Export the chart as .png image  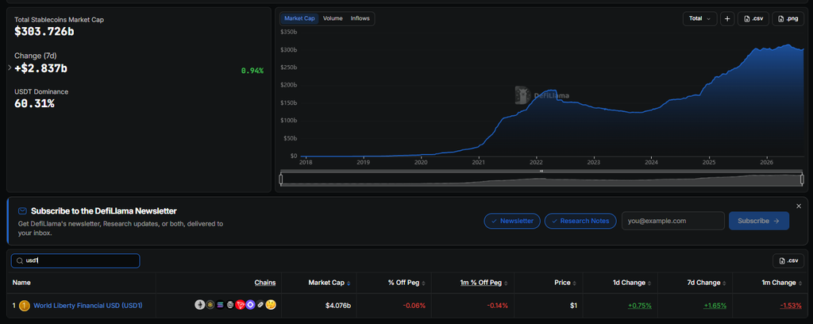point(788,19)
